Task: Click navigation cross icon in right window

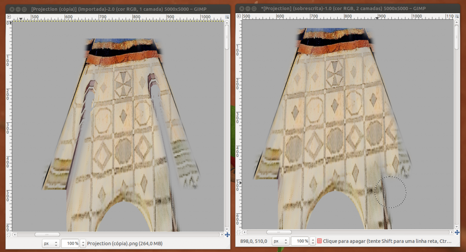Action: [456, 232]
